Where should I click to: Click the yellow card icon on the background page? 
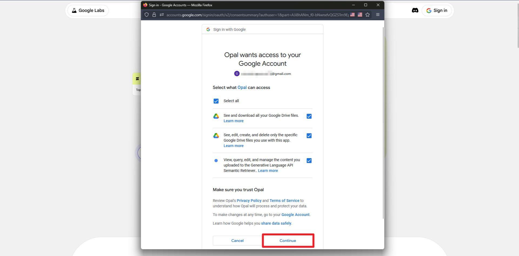[137, 79]
